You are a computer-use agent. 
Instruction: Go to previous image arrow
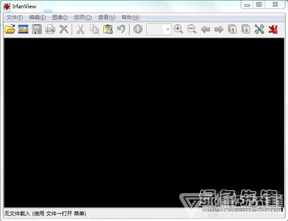(x=205, y=29)
